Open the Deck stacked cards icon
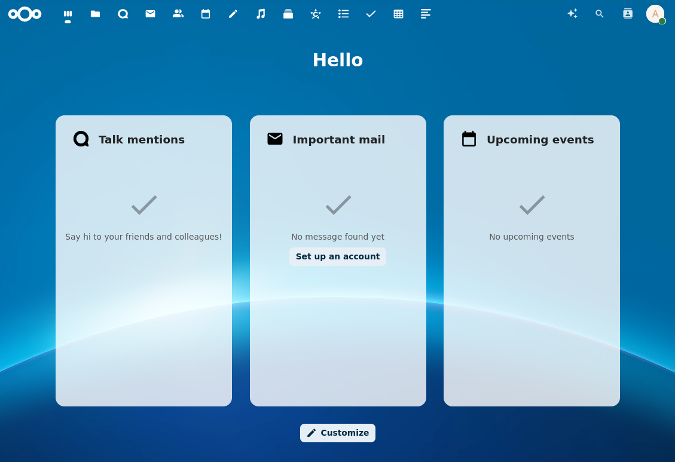Viewport: 675px width, 462px height. click(x=288, y=14)
